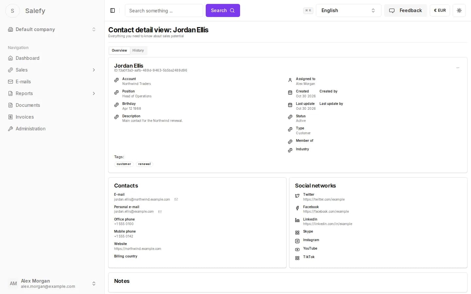This screenshot has height=294, width=471.
Task: Click the Reports file icon
Action: (10, 93)
